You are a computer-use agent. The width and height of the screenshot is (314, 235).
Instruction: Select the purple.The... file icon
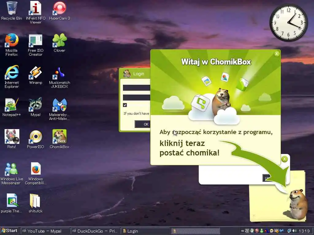pos(11,203)
